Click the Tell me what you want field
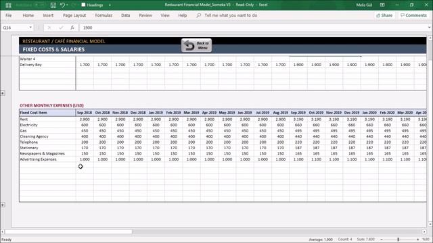Screen dimensions: 433x243 [231, 16]
